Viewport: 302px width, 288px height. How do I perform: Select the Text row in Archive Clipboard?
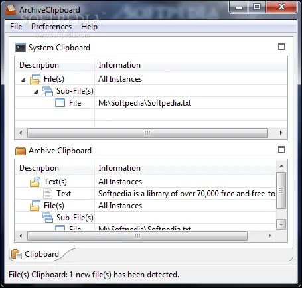[145, 194]
